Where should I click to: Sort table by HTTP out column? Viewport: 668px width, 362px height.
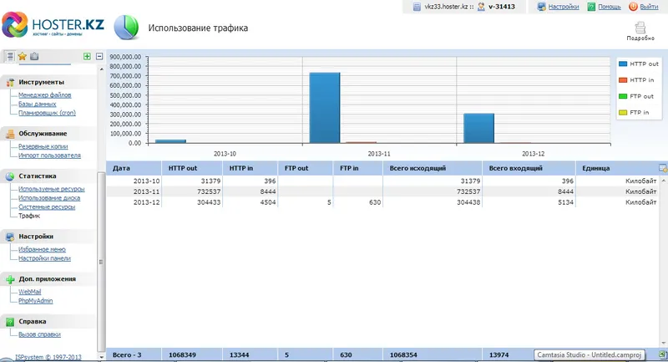(192, 168)
